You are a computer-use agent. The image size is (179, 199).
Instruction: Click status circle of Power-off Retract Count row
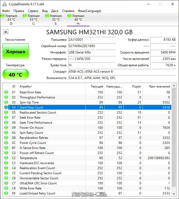click(x=6, y=153)
